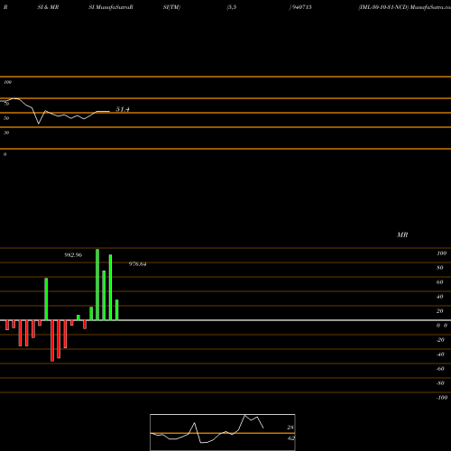Click the MR axis label -20
Screen dimensions: 451x451
click(440, 340)
